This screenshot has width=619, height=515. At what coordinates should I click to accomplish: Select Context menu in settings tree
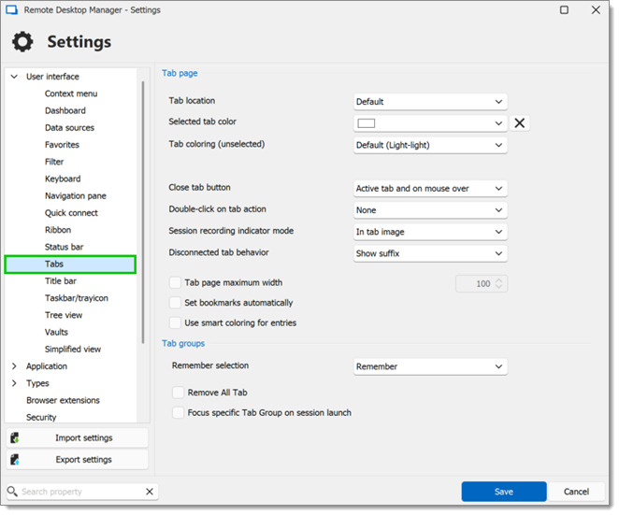tap(71, 93)
